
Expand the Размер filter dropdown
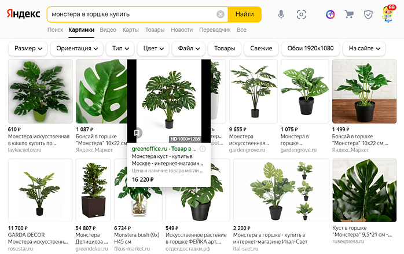[x=28, y=49]
